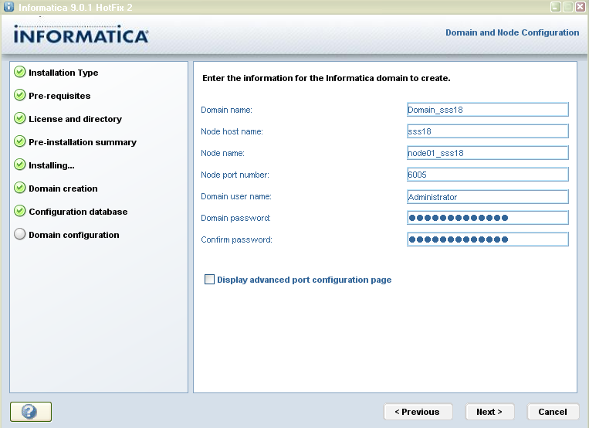Select the Pre-requisites step label
Screen dimensions: 589x428
pyautogui.click(x=59, y=96)
